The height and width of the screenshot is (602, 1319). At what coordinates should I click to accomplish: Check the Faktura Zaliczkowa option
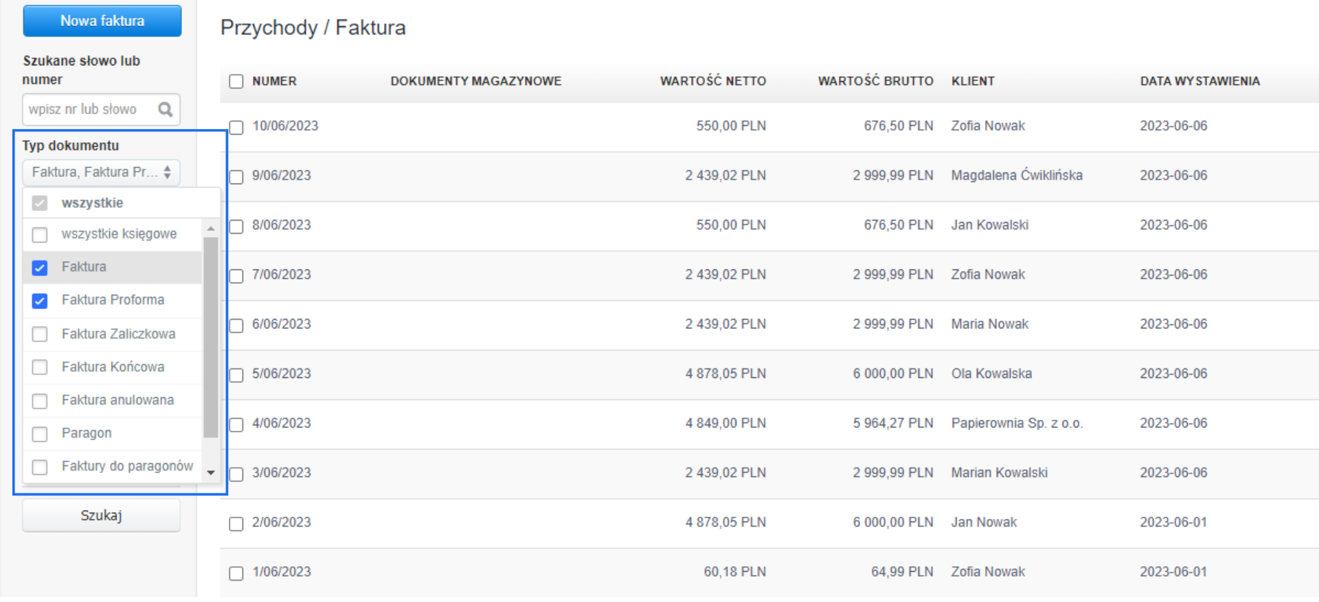[40, 335]
